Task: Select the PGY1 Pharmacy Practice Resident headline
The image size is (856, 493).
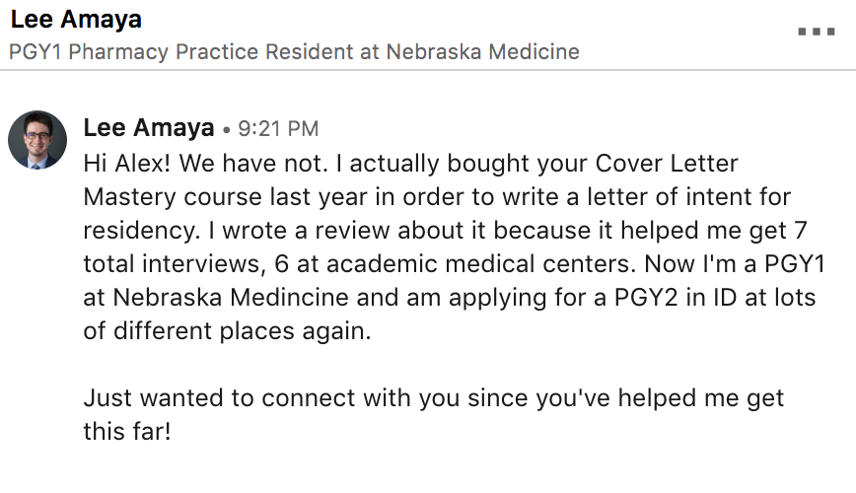Action: pos(294,52)
